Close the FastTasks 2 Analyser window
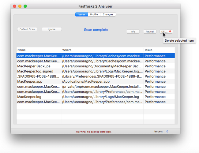 [x=15, y=6]
